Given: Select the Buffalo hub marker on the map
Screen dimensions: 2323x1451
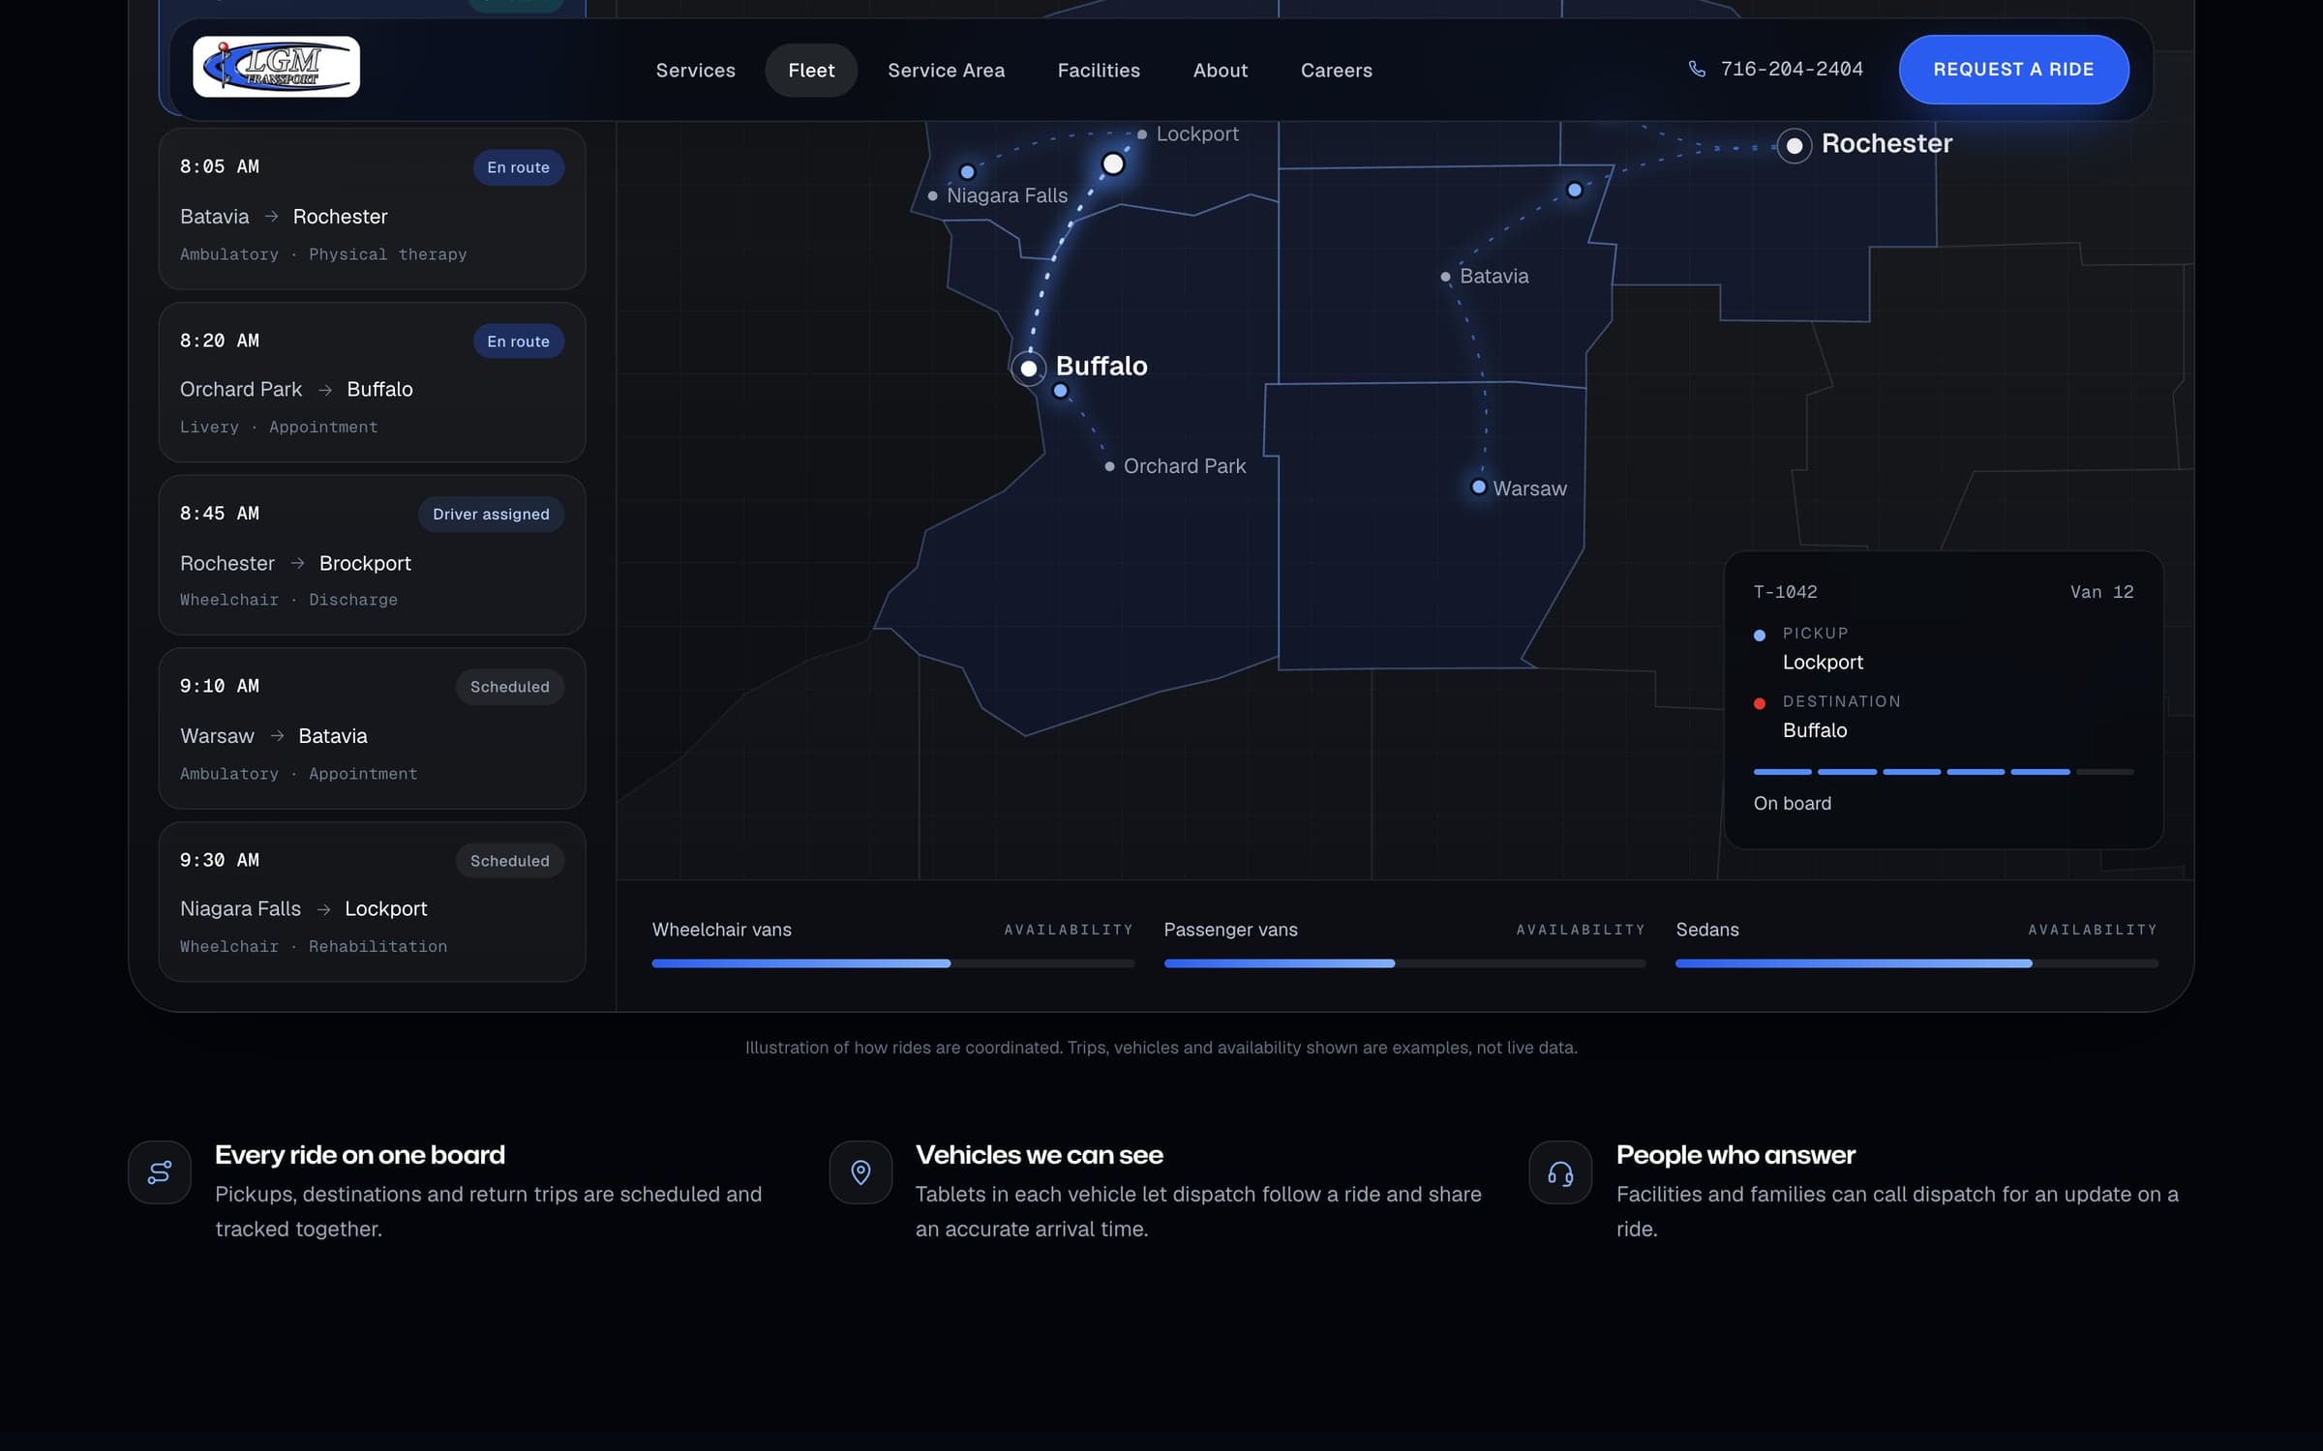Looking at the screenshot, I should [1029, 369].
